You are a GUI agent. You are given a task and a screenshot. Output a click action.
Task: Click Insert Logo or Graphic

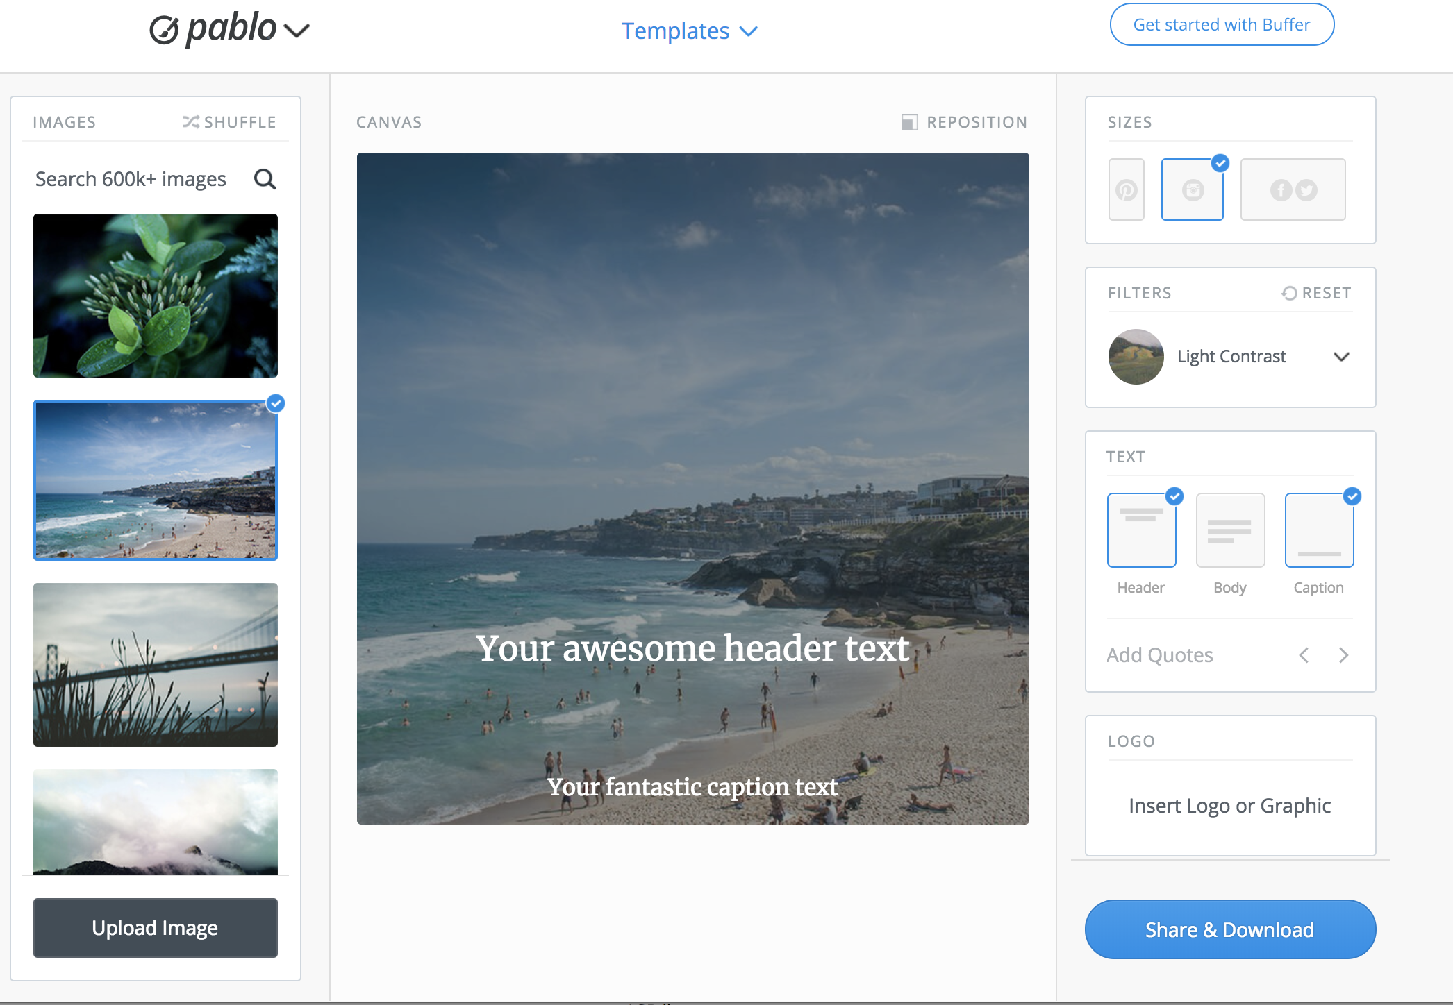click(x=1230, y=806)
